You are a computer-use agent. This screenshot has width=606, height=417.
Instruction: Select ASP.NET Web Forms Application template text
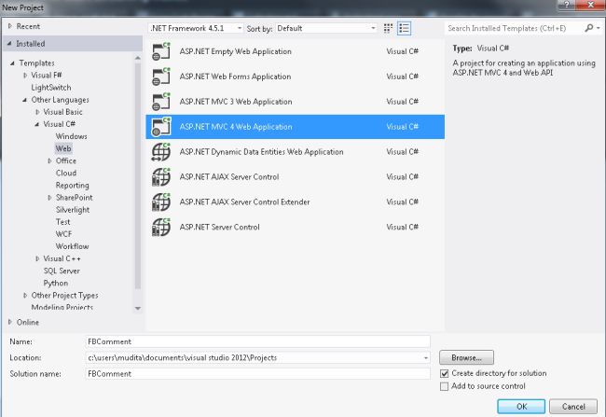click(x=235, y=76)
